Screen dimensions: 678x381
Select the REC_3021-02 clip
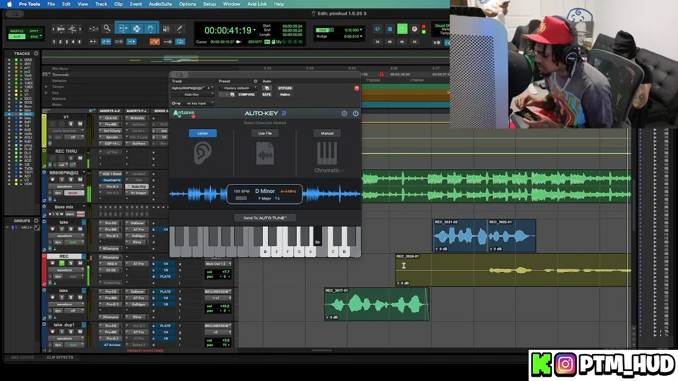pos(460,236)
